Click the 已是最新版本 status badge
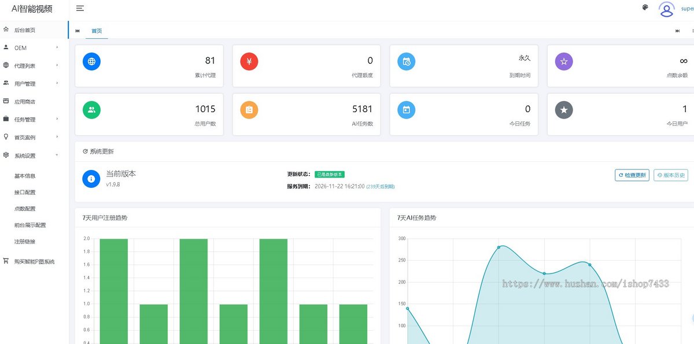Viewport: 694px width, 344px height. click(x=330, y=174)
